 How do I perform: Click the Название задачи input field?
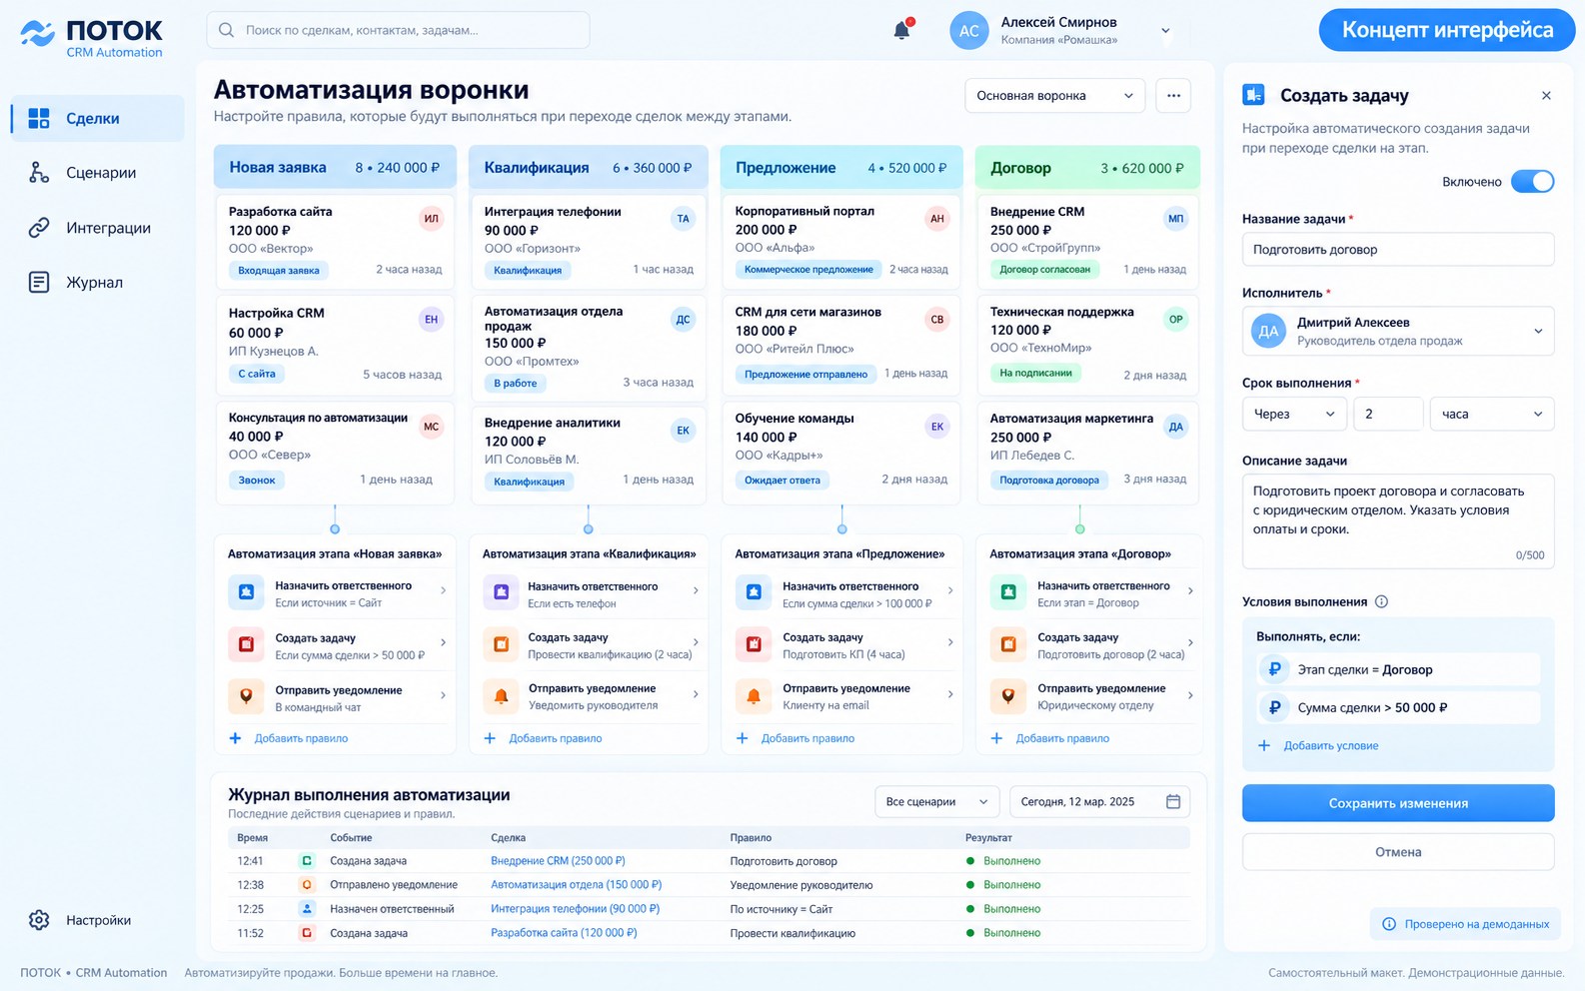pos(1398,249)
